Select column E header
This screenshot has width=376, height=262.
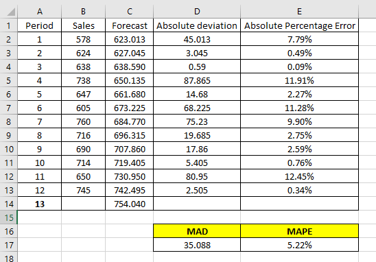[x=300, y=12]
